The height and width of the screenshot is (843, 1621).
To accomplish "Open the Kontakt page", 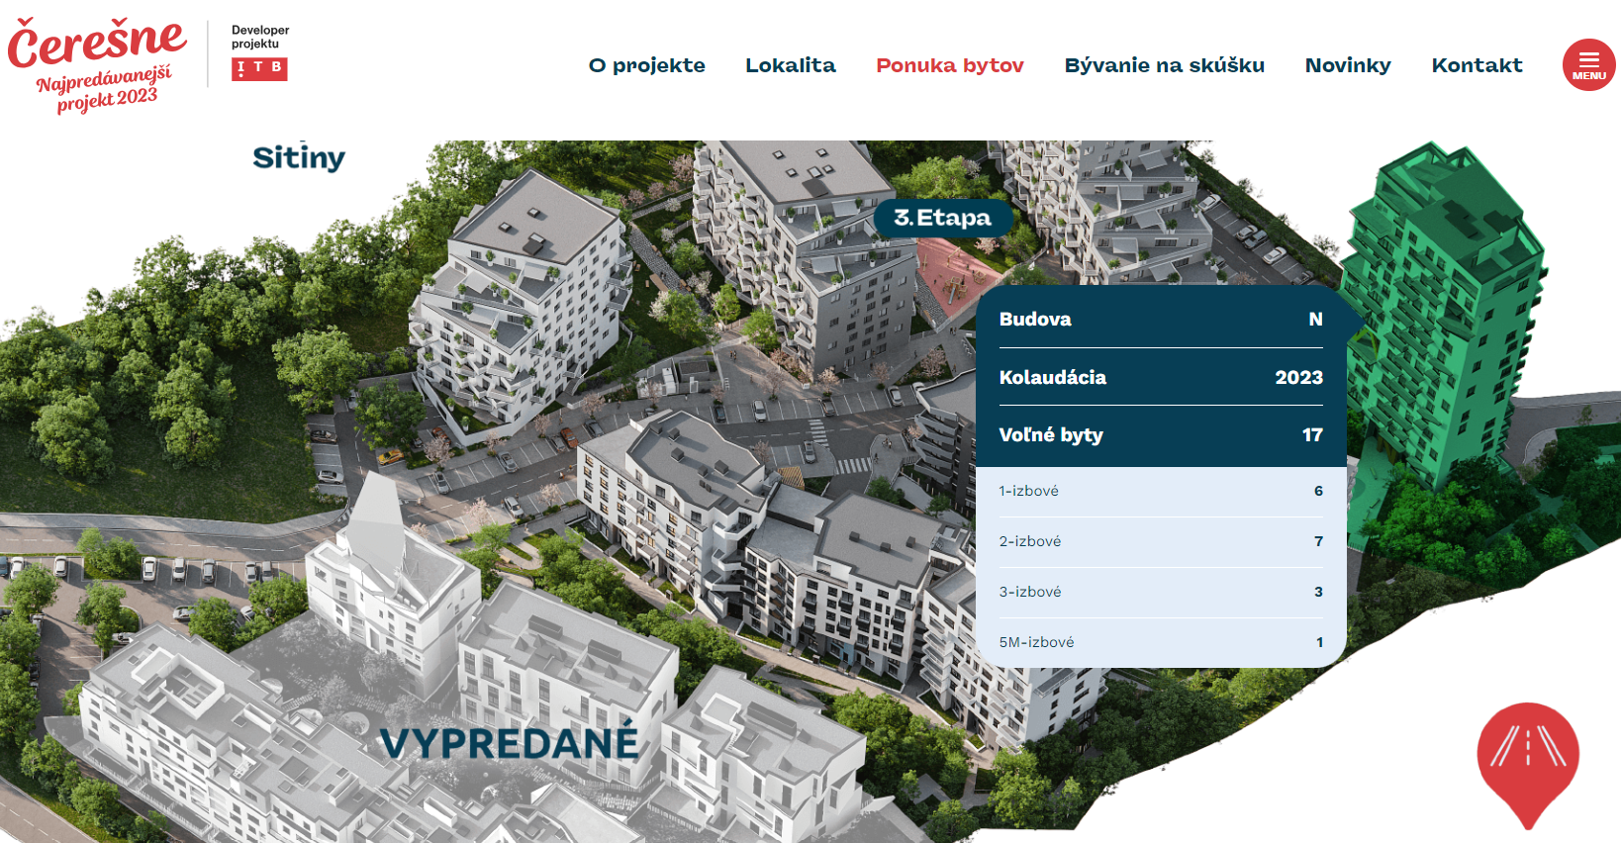I will point(1477,65).
